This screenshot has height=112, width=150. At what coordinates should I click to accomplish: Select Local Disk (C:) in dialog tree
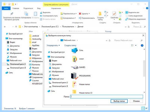58,83
